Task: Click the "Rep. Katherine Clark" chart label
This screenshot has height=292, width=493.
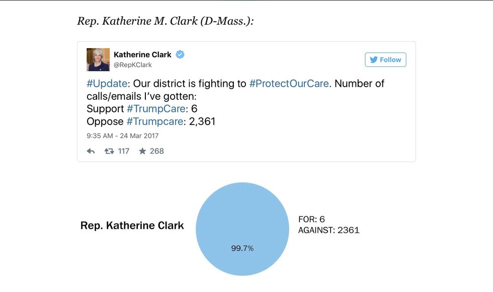Action: 132,226
